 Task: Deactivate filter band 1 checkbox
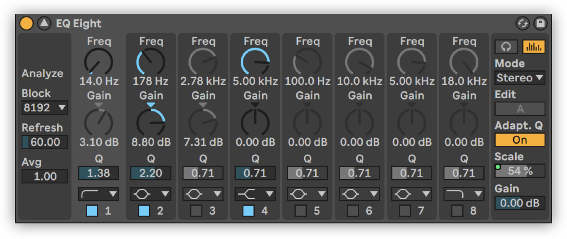coord(92,210)
